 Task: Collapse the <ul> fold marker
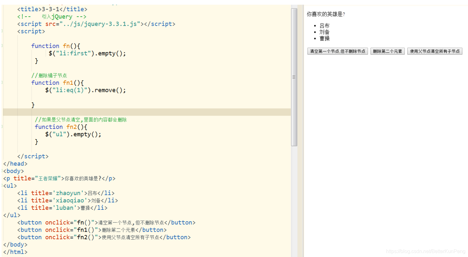(x=2, y=186)
